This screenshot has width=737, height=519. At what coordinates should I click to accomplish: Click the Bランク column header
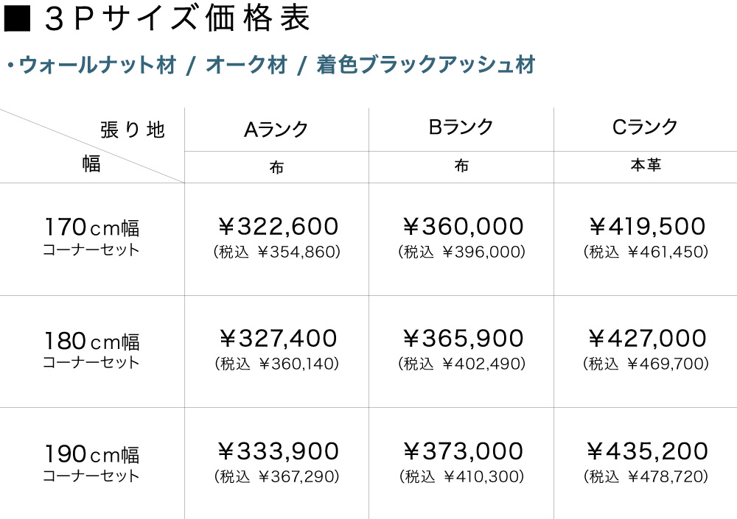coord(461,127)
